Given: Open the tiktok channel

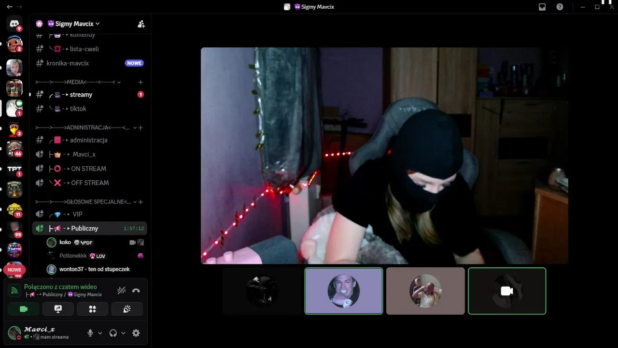Looking at the screenshot, I should [89, 109].
